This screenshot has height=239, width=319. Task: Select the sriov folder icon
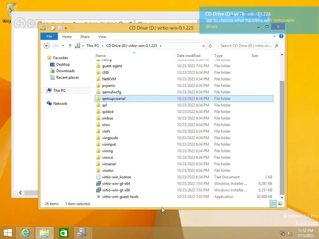pyautogui.click(x=98, y=124)
